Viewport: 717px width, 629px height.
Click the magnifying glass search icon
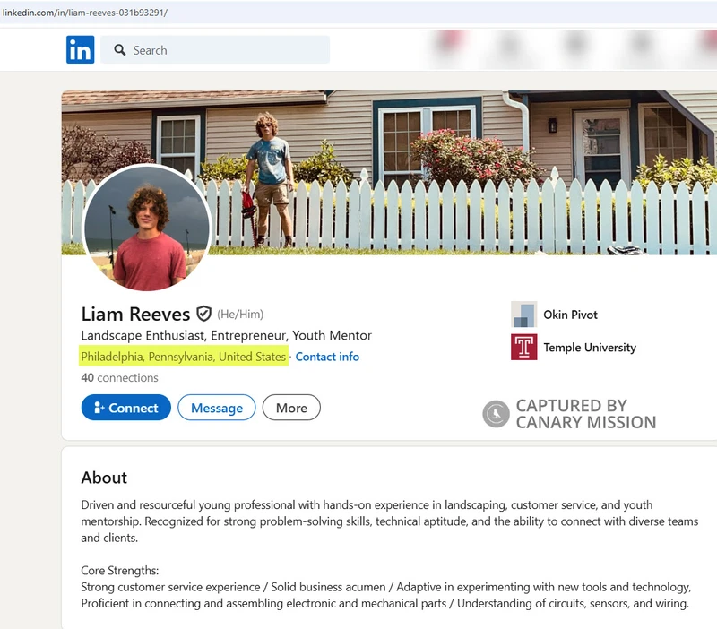(119, 51)
